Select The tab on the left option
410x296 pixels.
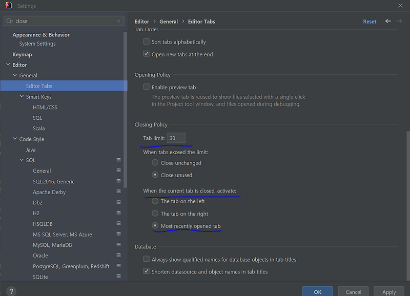pos(155,201)
